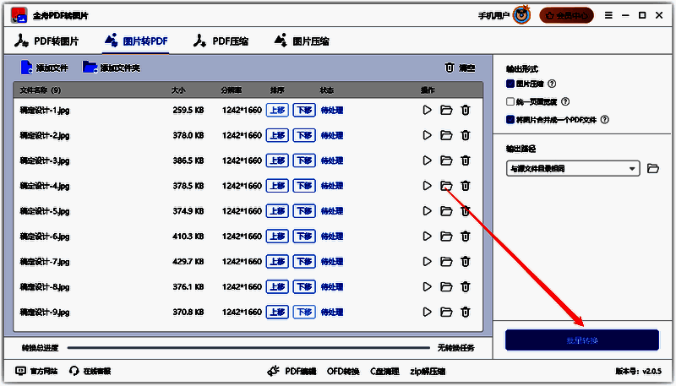Enable the 统一页面宽度 checkbox

pyautogui.click(x=510, y=102)
